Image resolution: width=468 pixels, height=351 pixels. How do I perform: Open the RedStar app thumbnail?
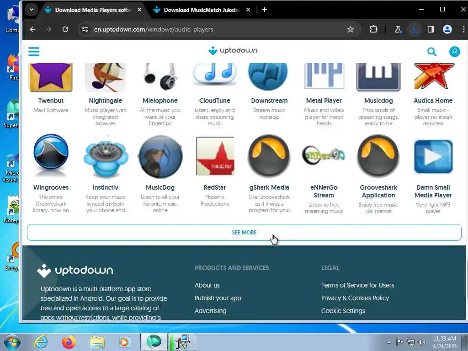pos(215,156)
